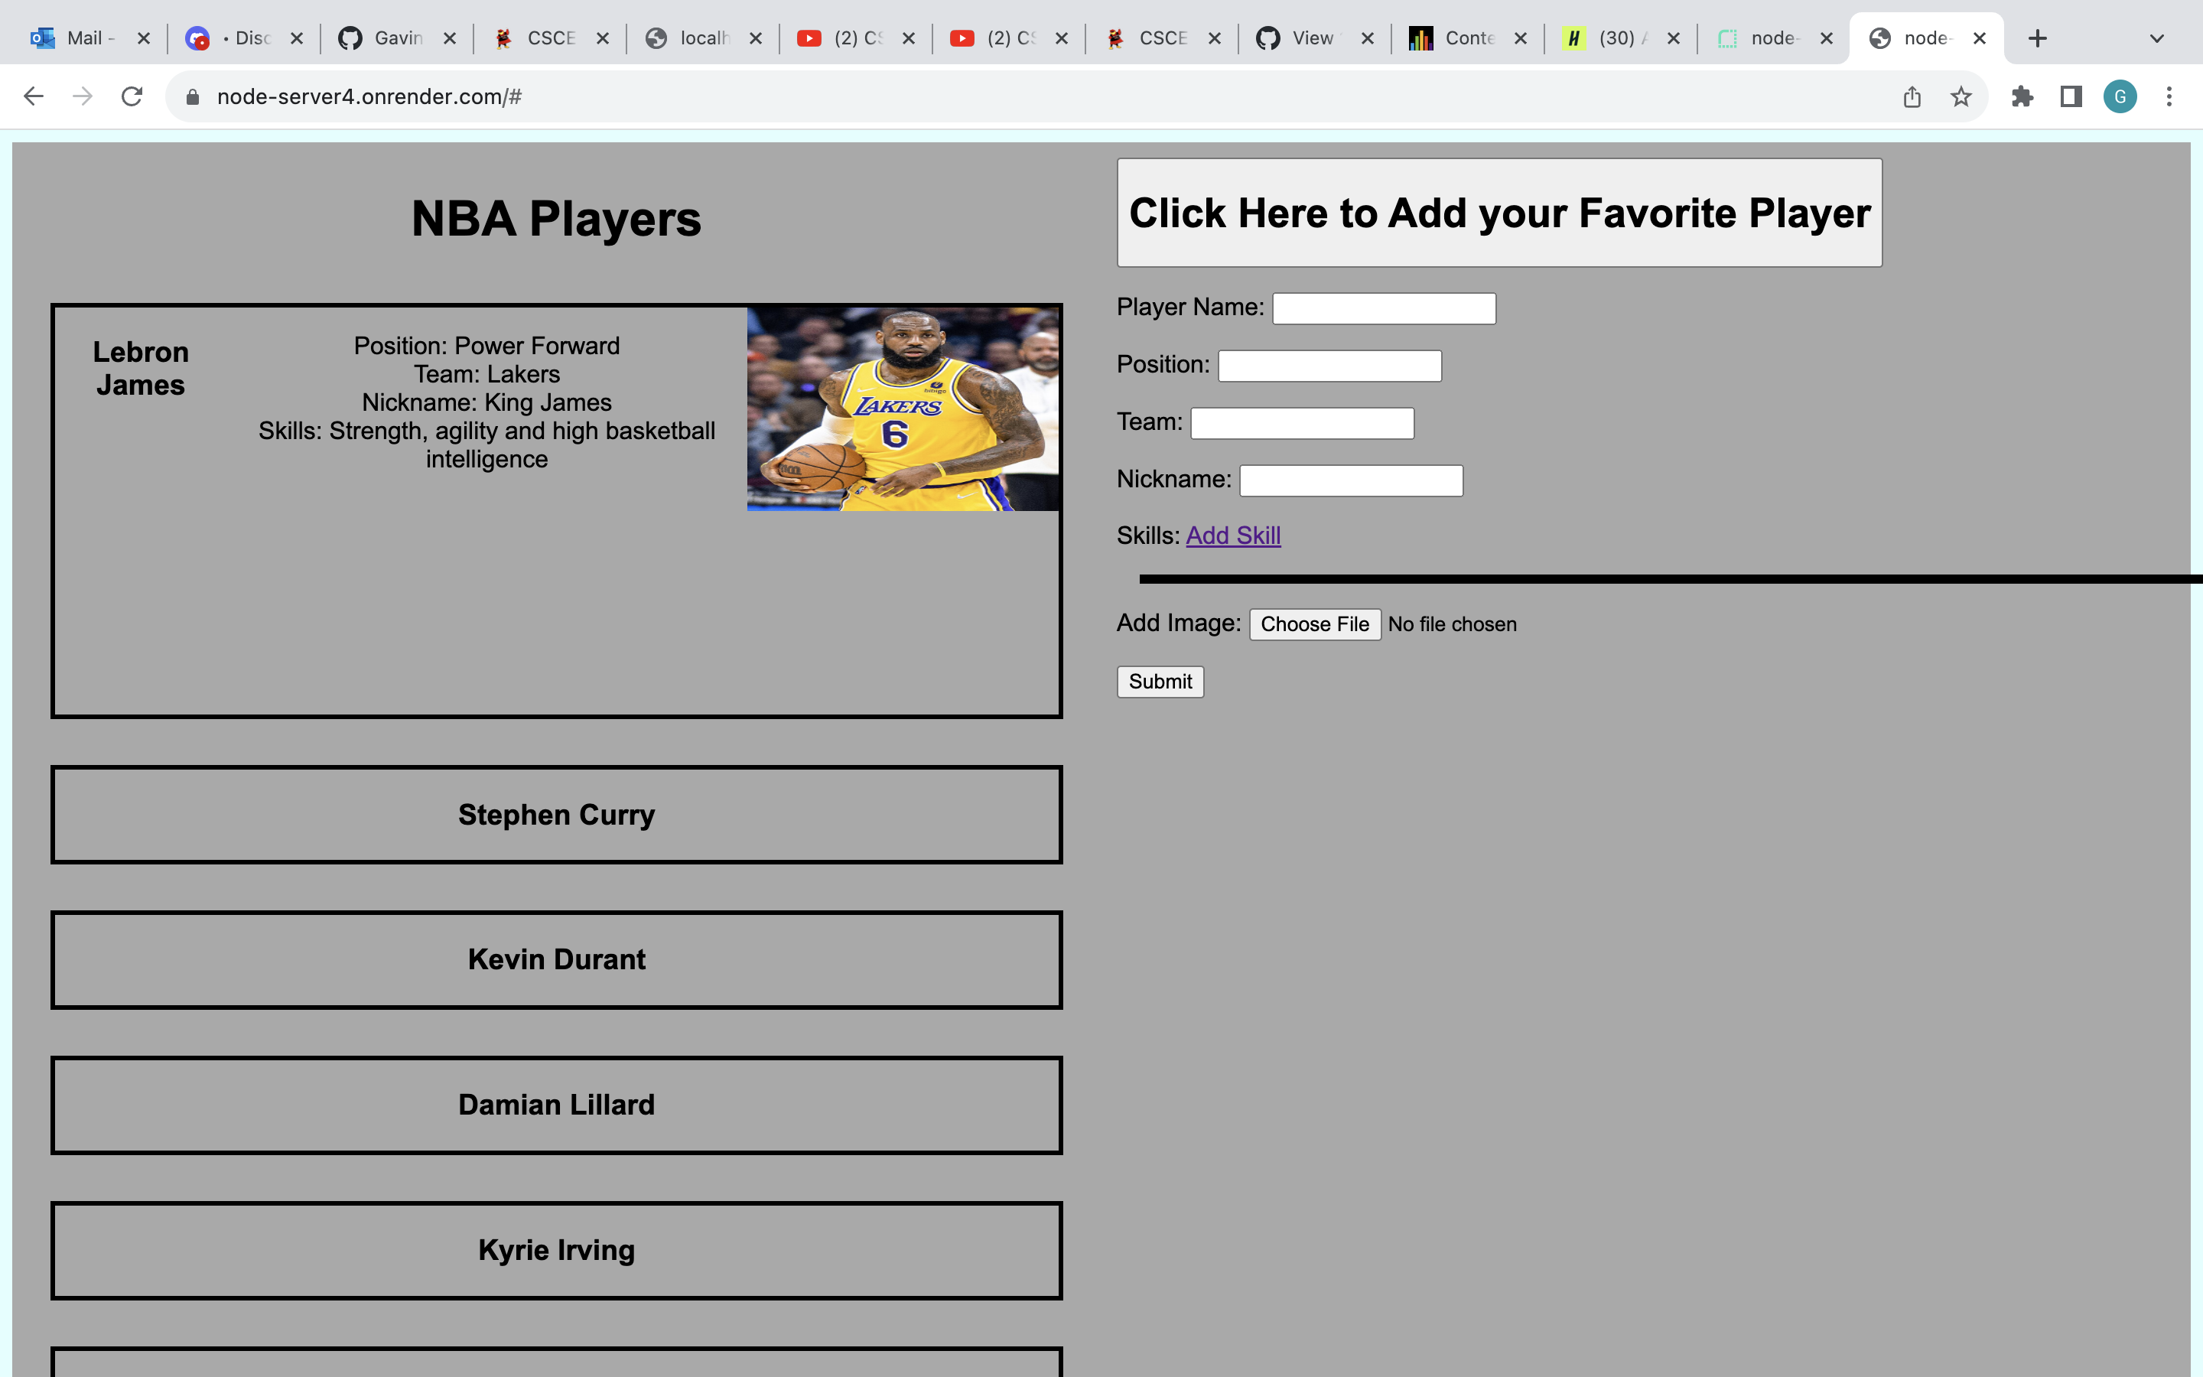Open the Extensions puzzle icon
This screenshot has width=2203, height=1377.
coord(2022,96)
